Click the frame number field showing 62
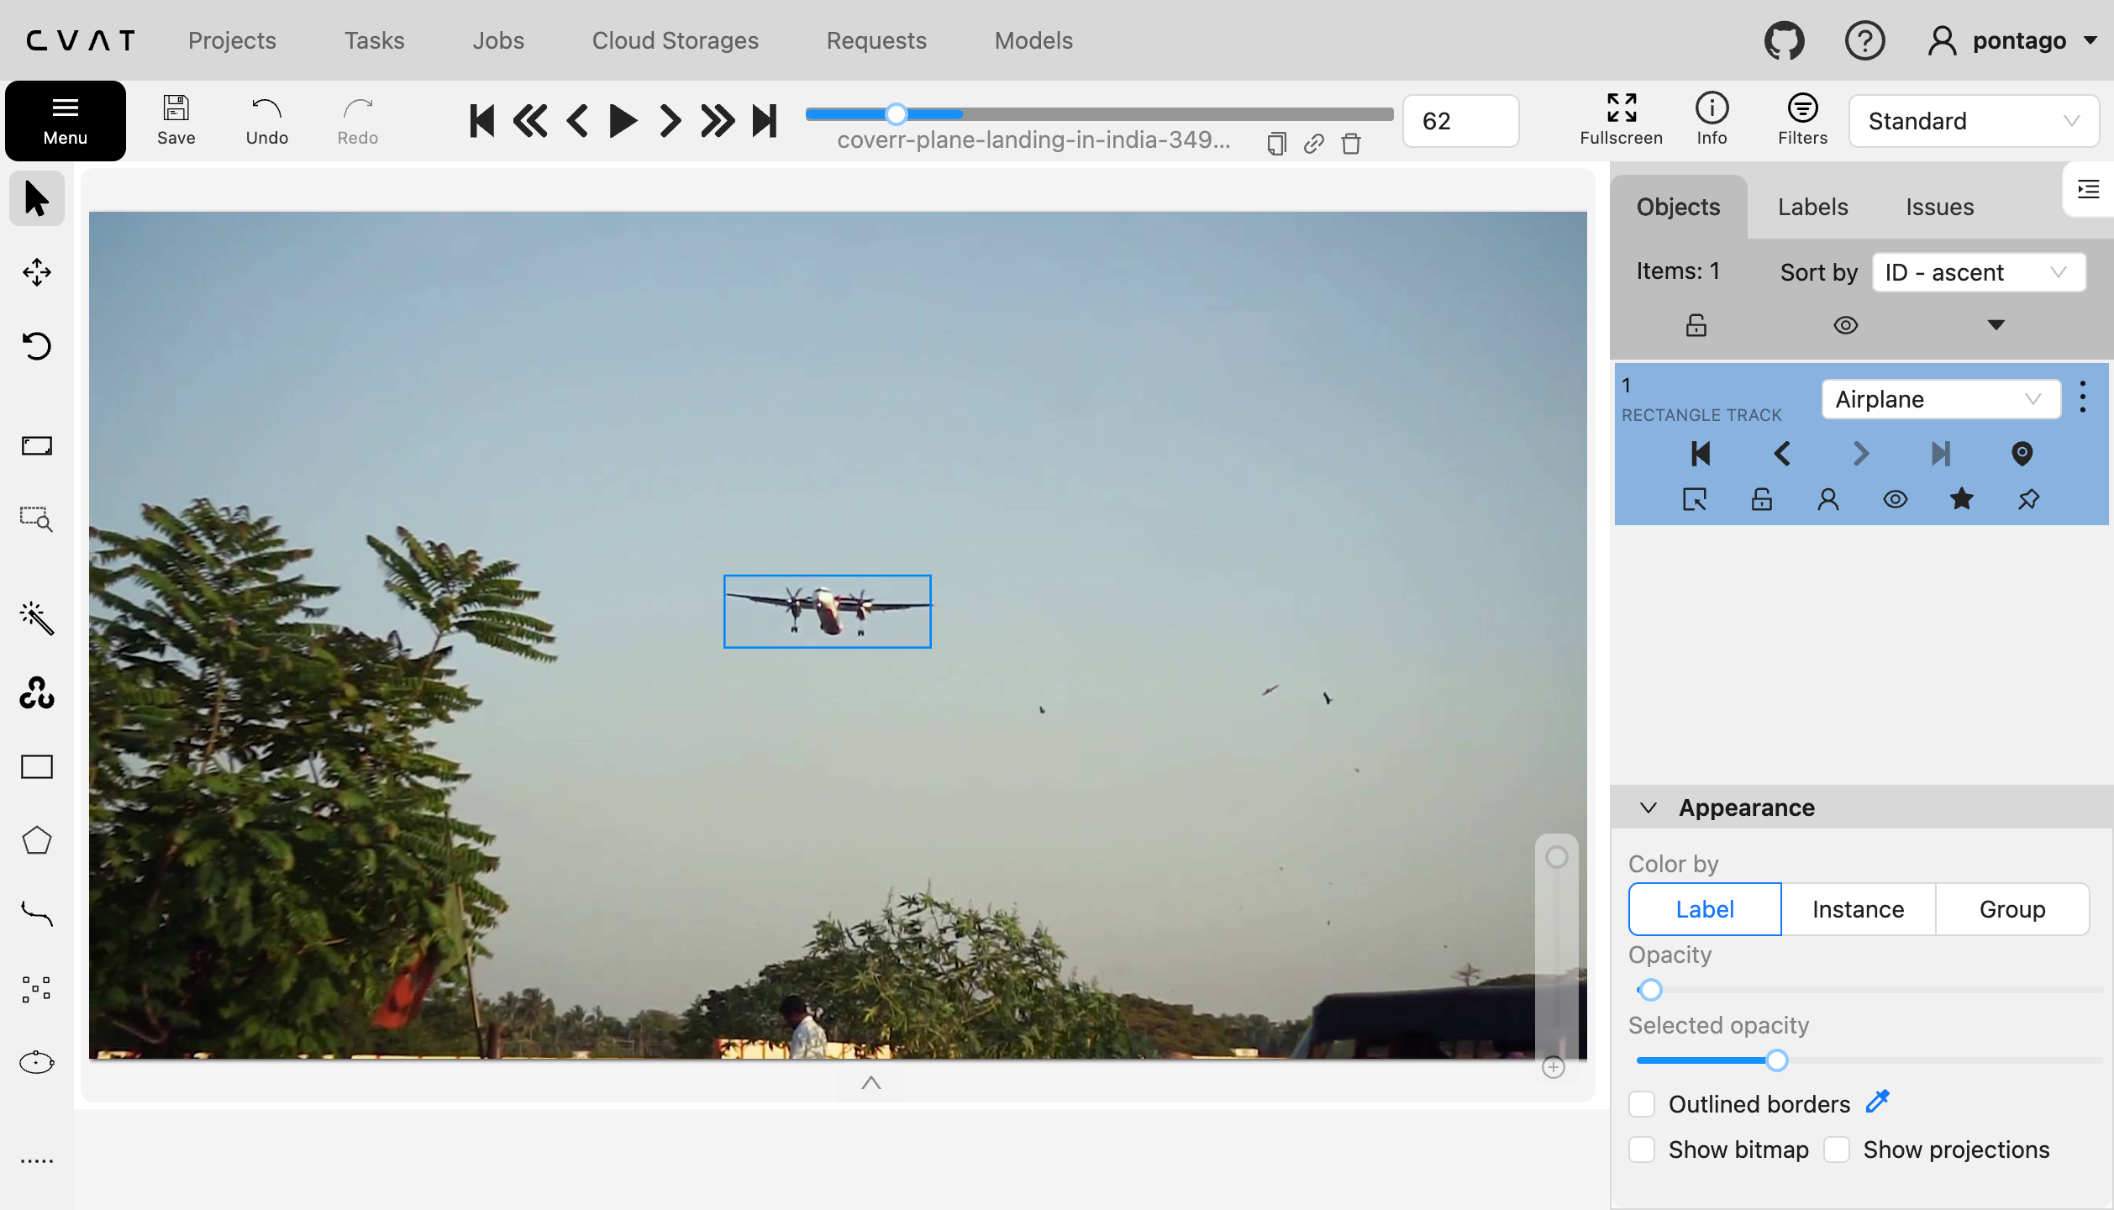The height and width of the screenshot is (1210, 2114). 1460,121
